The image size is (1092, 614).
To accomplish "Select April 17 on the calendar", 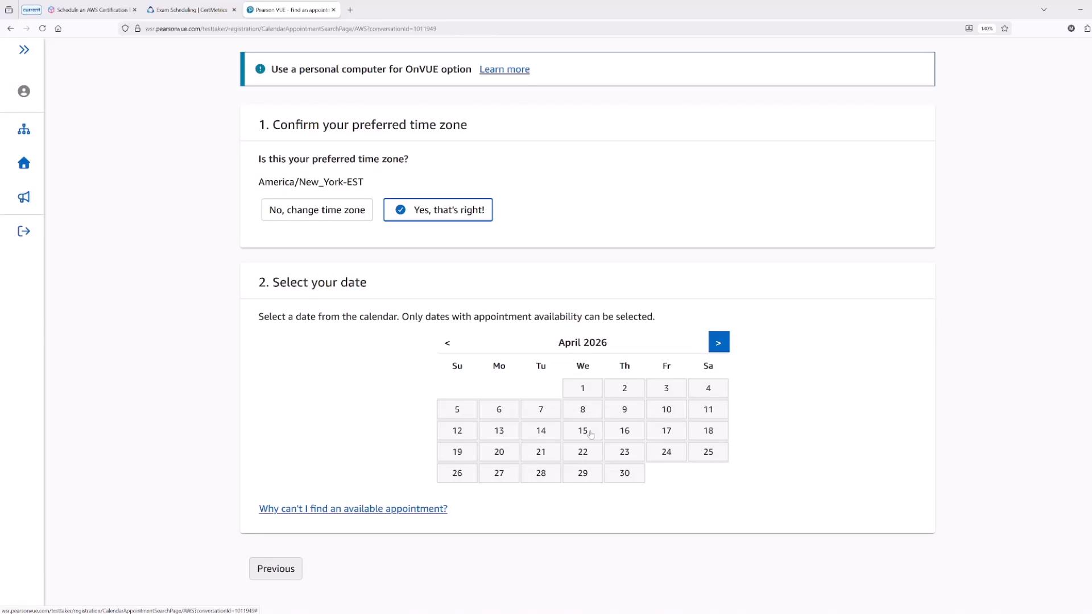I will point(667,430).
